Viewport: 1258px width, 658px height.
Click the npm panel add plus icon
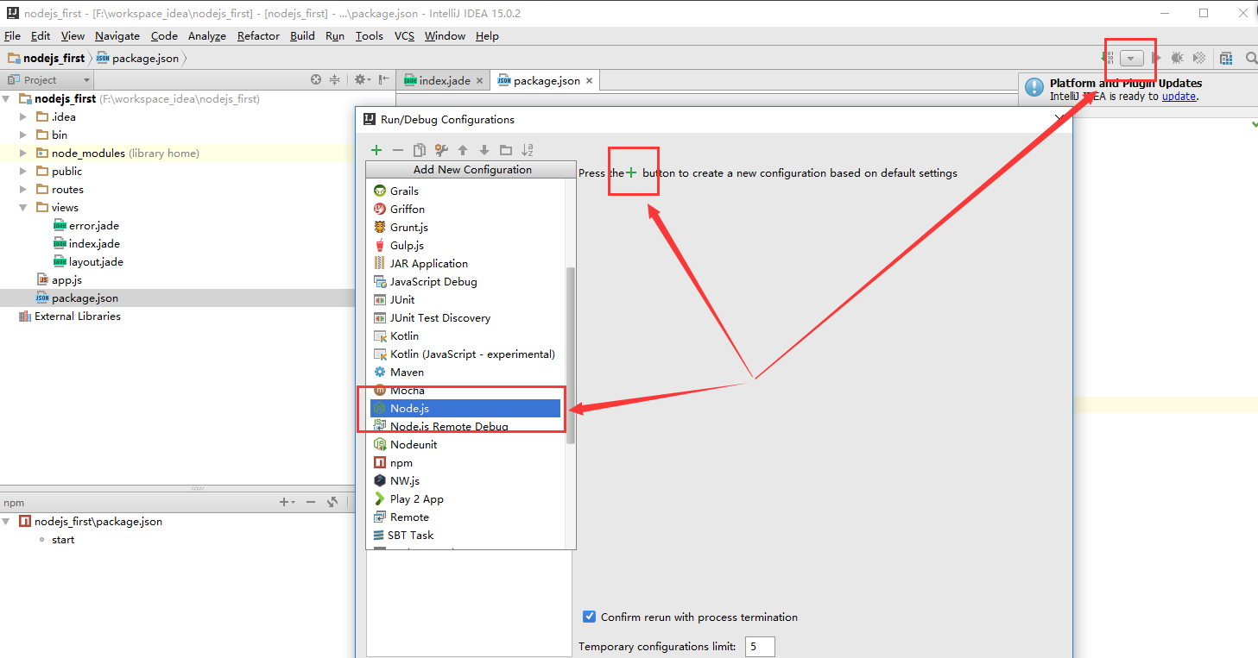pyautogui.click(x=286, y=502)
